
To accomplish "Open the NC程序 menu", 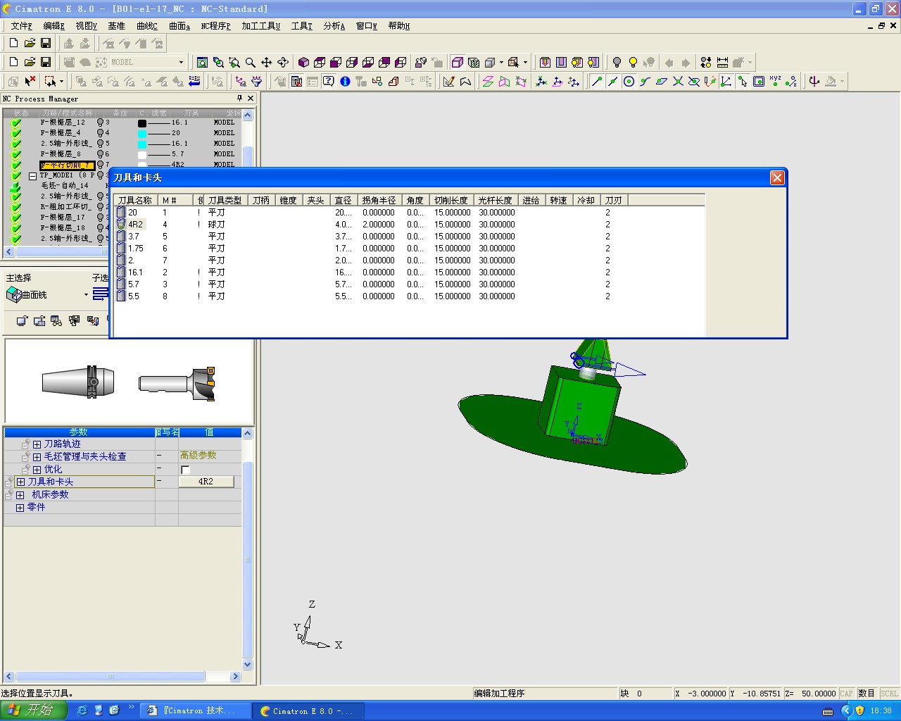I will click(x=215, y=26).
